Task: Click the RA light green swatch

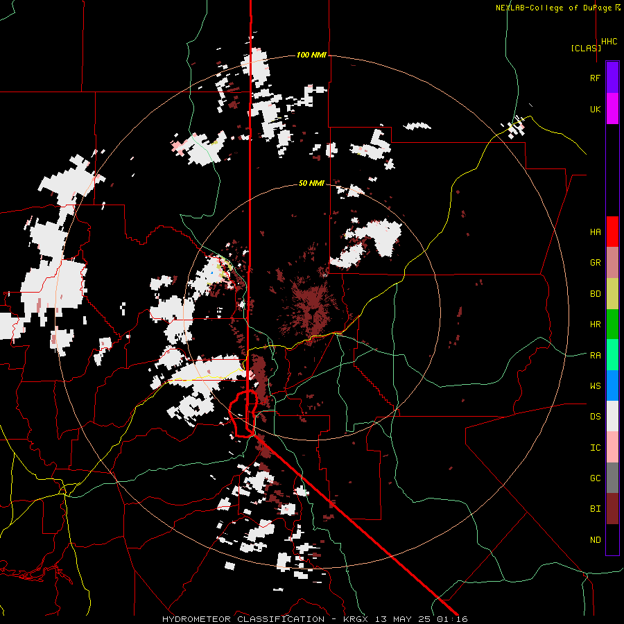Action: pos(612,355)
